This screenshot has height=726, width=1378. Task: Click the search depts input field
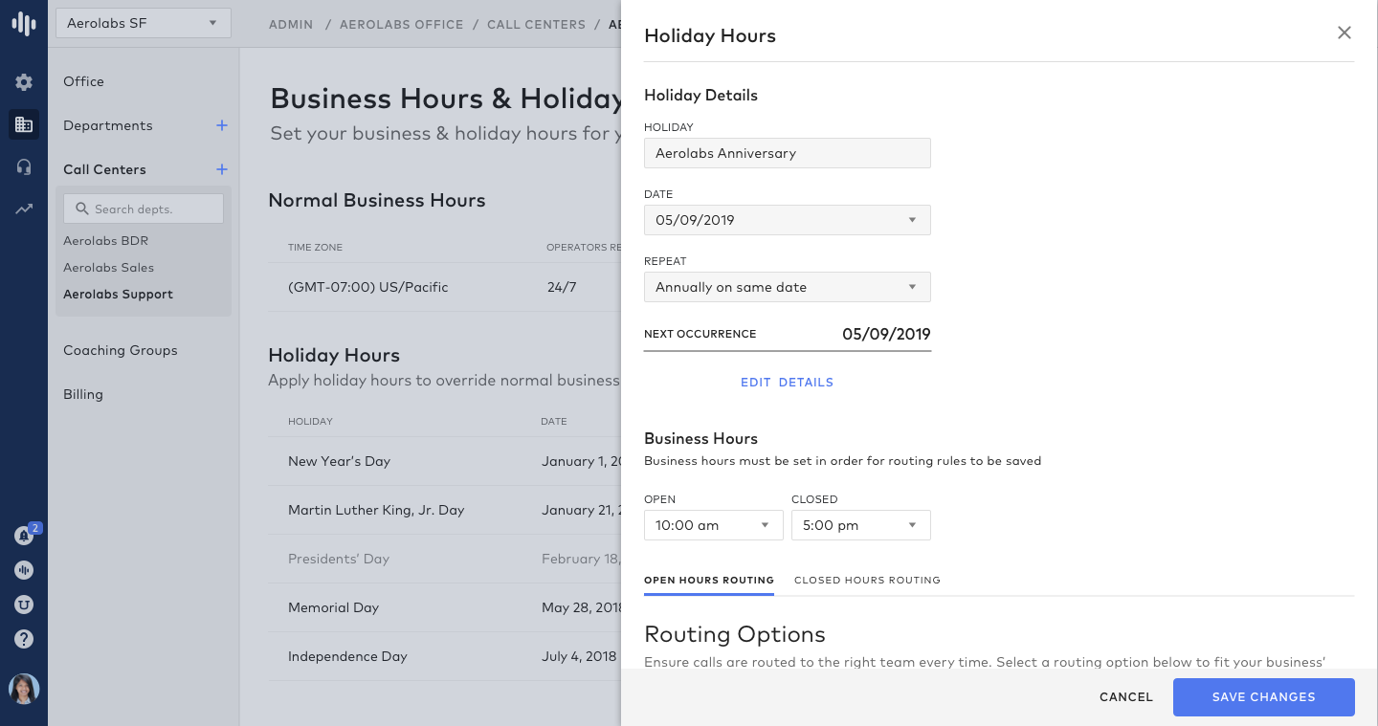pos(143,208)
